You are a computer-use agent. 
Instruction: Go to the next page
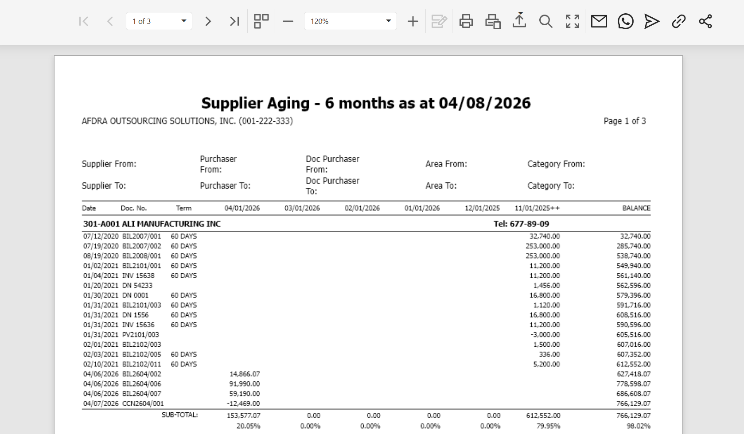(208, 21)
